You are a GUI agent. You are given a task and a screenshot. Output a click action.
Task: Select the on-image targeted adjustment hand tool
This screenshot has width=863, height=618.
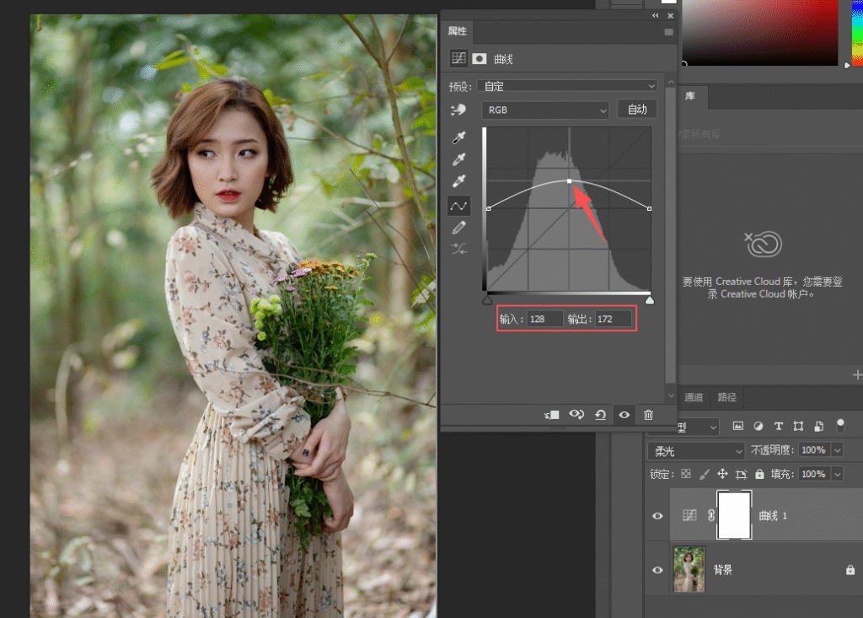(458, 110)
